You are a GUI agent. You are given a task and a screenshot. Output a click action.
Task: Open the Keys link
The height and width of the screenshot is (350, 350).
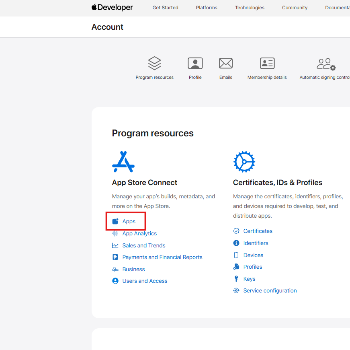coord(249,279)
